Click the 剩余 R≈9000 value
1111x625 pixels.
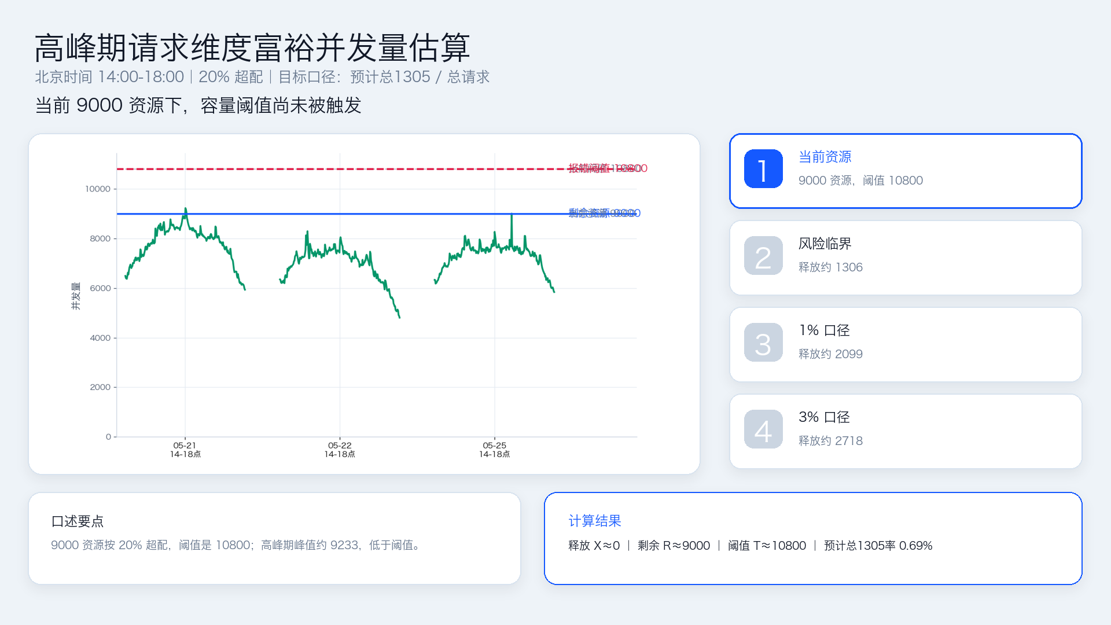coord(674,546)
